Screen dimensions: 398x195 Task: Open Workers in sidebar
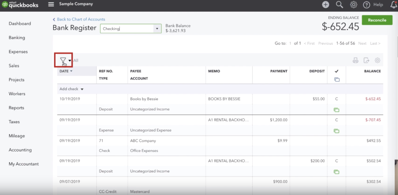[17, 94]
